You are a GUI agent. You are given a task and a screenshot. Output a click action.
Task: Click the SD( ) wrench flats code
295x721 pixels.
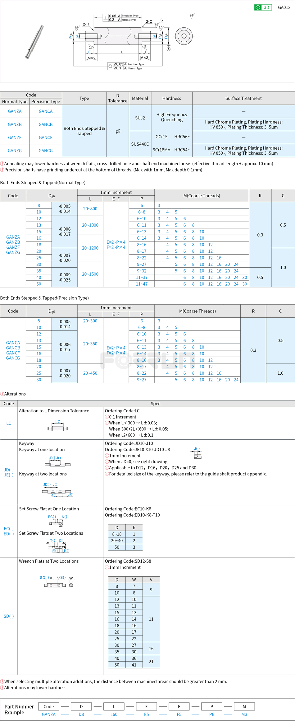tap(9, 616)
